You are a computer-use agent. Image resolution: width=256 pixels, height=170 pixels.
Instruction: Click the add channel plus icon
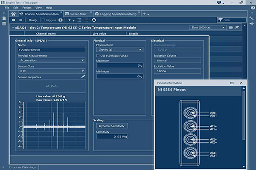[70, 20]
